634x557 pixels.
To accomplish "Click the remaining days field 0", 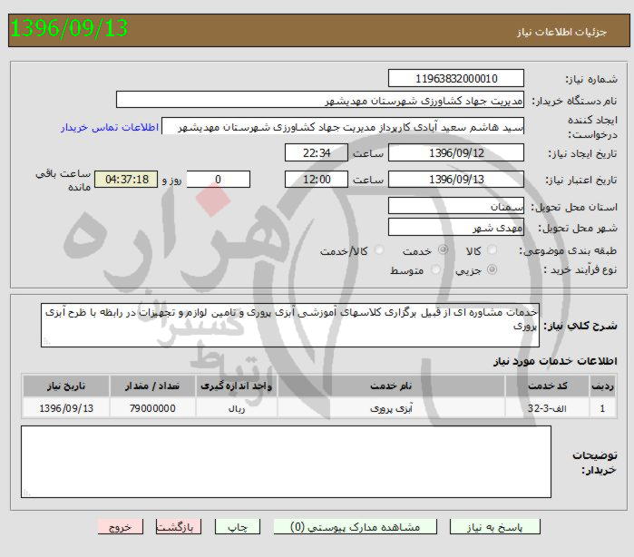I will pos(219,180).
